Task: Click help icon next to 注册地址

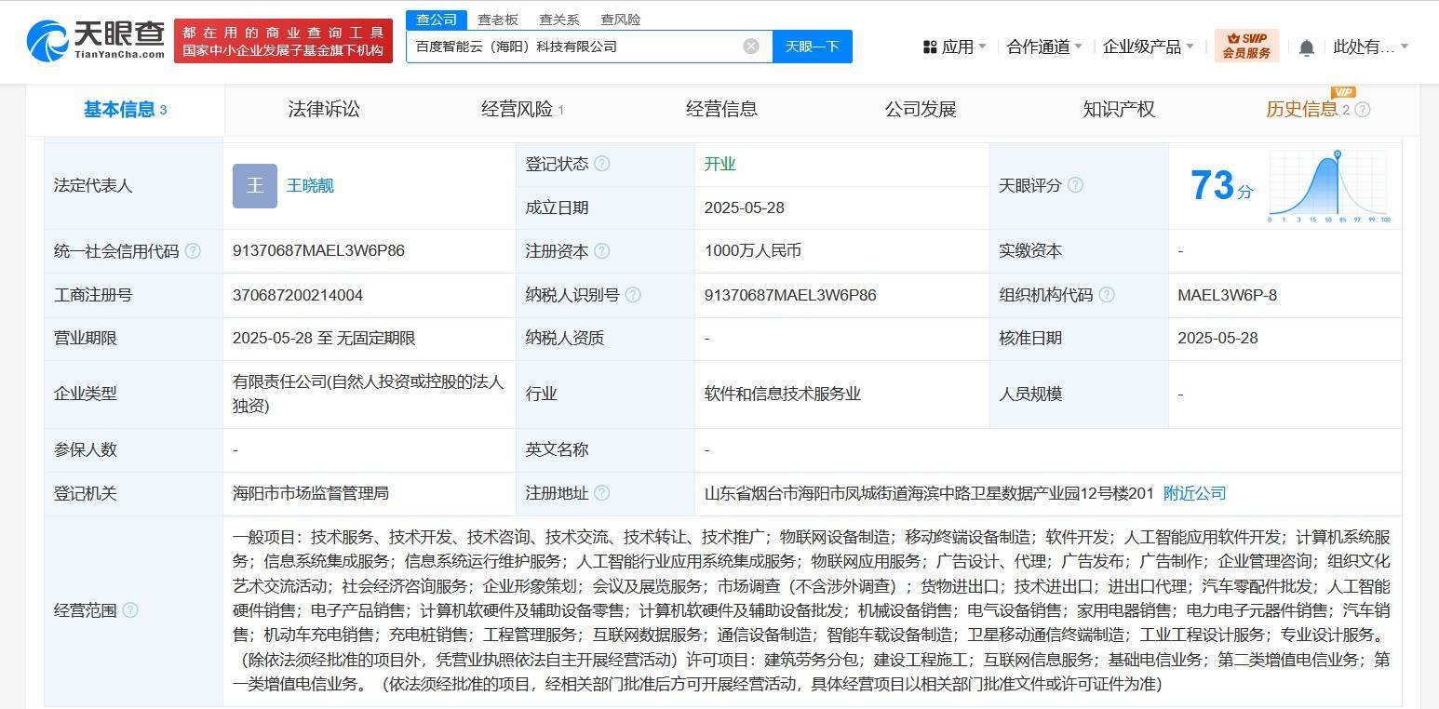Action: click(602, 493)
